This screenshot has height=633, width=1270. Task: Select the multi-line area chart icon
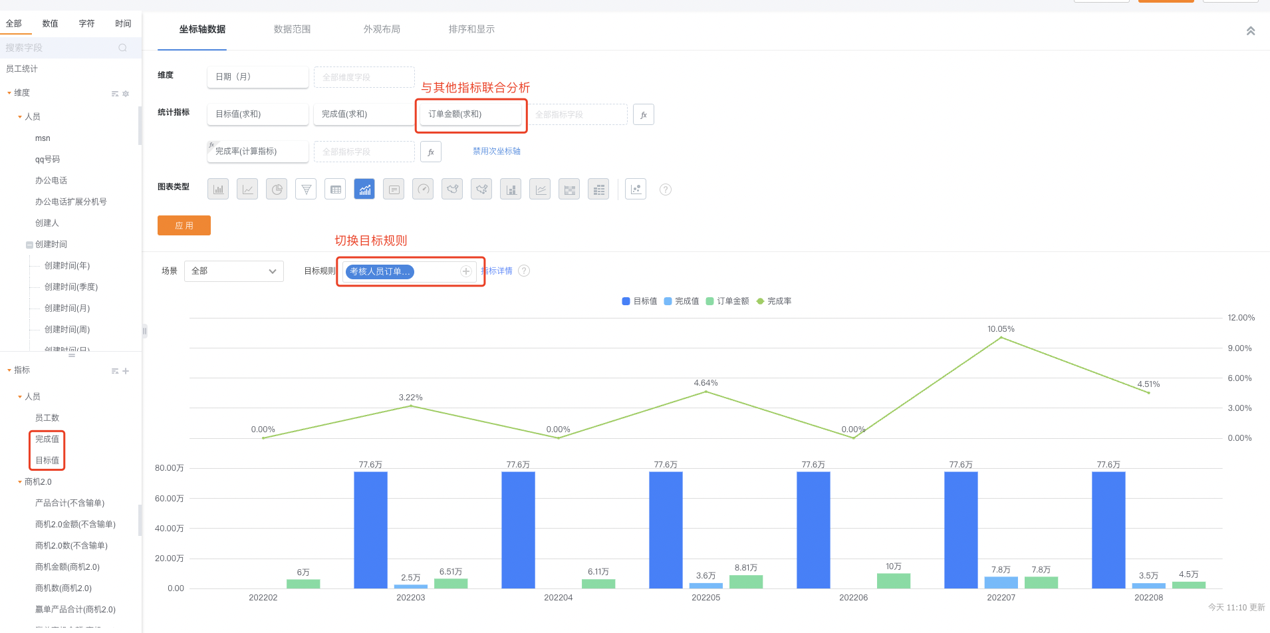pyautogui.click(x=540, y=190)
